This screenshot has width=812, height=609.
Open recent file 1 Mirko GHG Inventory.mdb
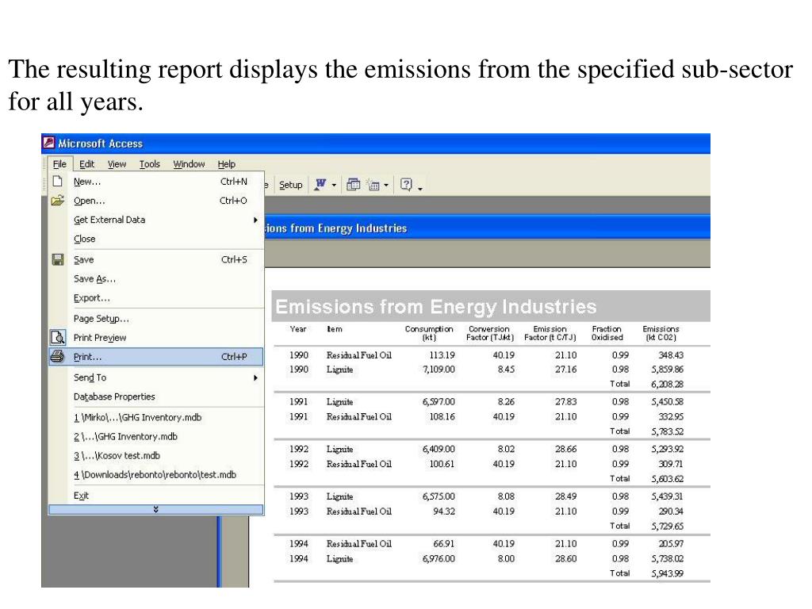point(156,417)
